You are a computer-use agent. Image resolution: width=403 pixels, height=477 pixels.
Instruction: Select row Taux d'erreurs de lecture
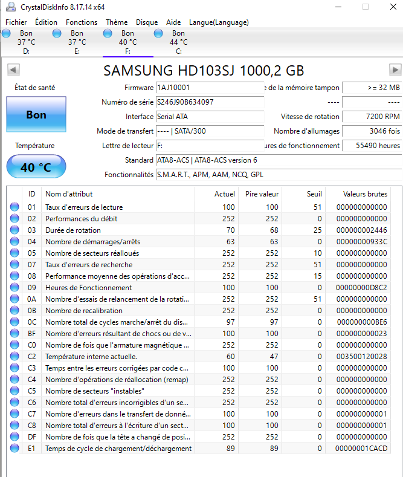coord(198,207)
